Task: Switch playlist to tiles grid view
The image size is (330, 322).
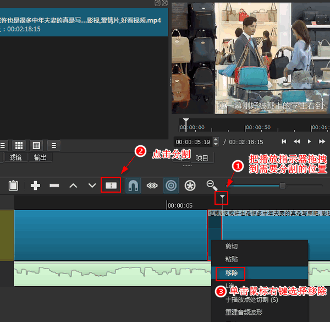Action: pos(19,145)
